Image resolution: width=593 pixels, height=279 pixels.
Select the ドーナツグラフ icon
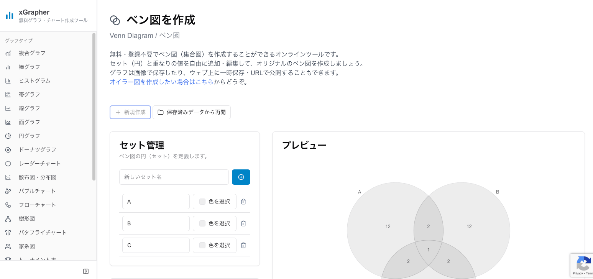pyautogui.click(x=8, y=149)
